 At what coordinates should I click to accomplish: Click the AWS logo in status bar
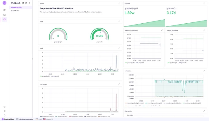(37, 119)
